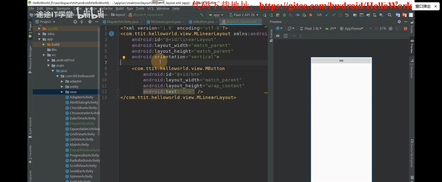Toggle the Preview side tab on right
442x182 pixels.
coord(412,46)
